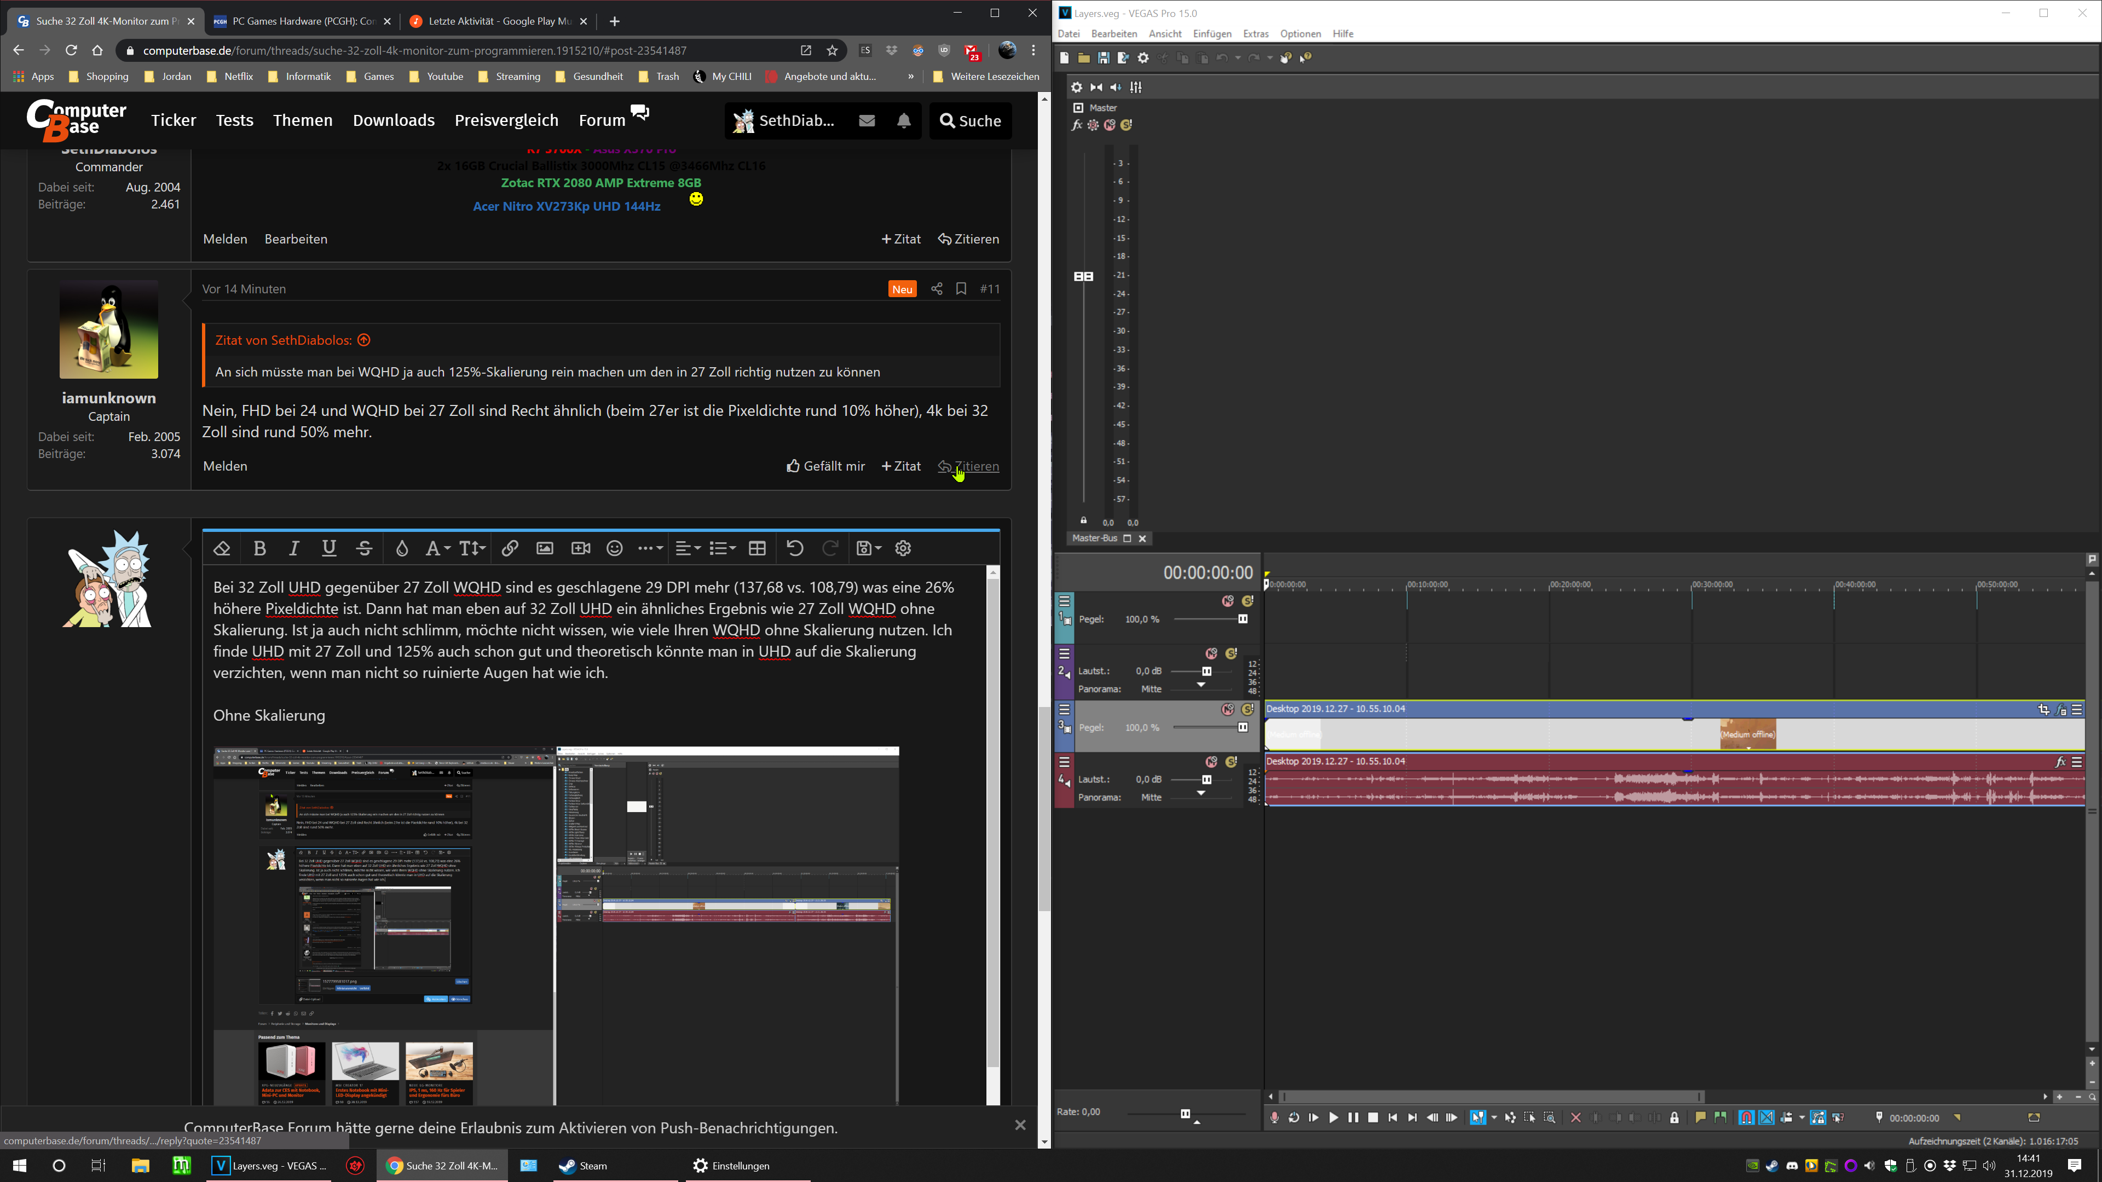The height and width of the screenshot is (1182, 2102).
Task: Click Insert image icon in forum editor
Action: [x=545, y=548]
